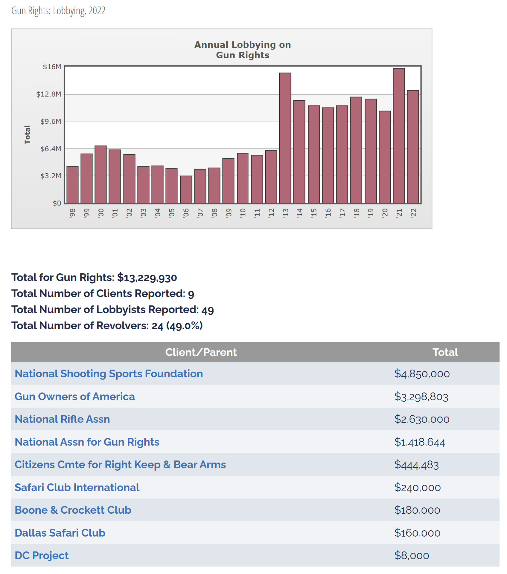This screenshot has width=507, height=574.
Task: Click the '22 year label on x-axis
Action: (413, 213)
